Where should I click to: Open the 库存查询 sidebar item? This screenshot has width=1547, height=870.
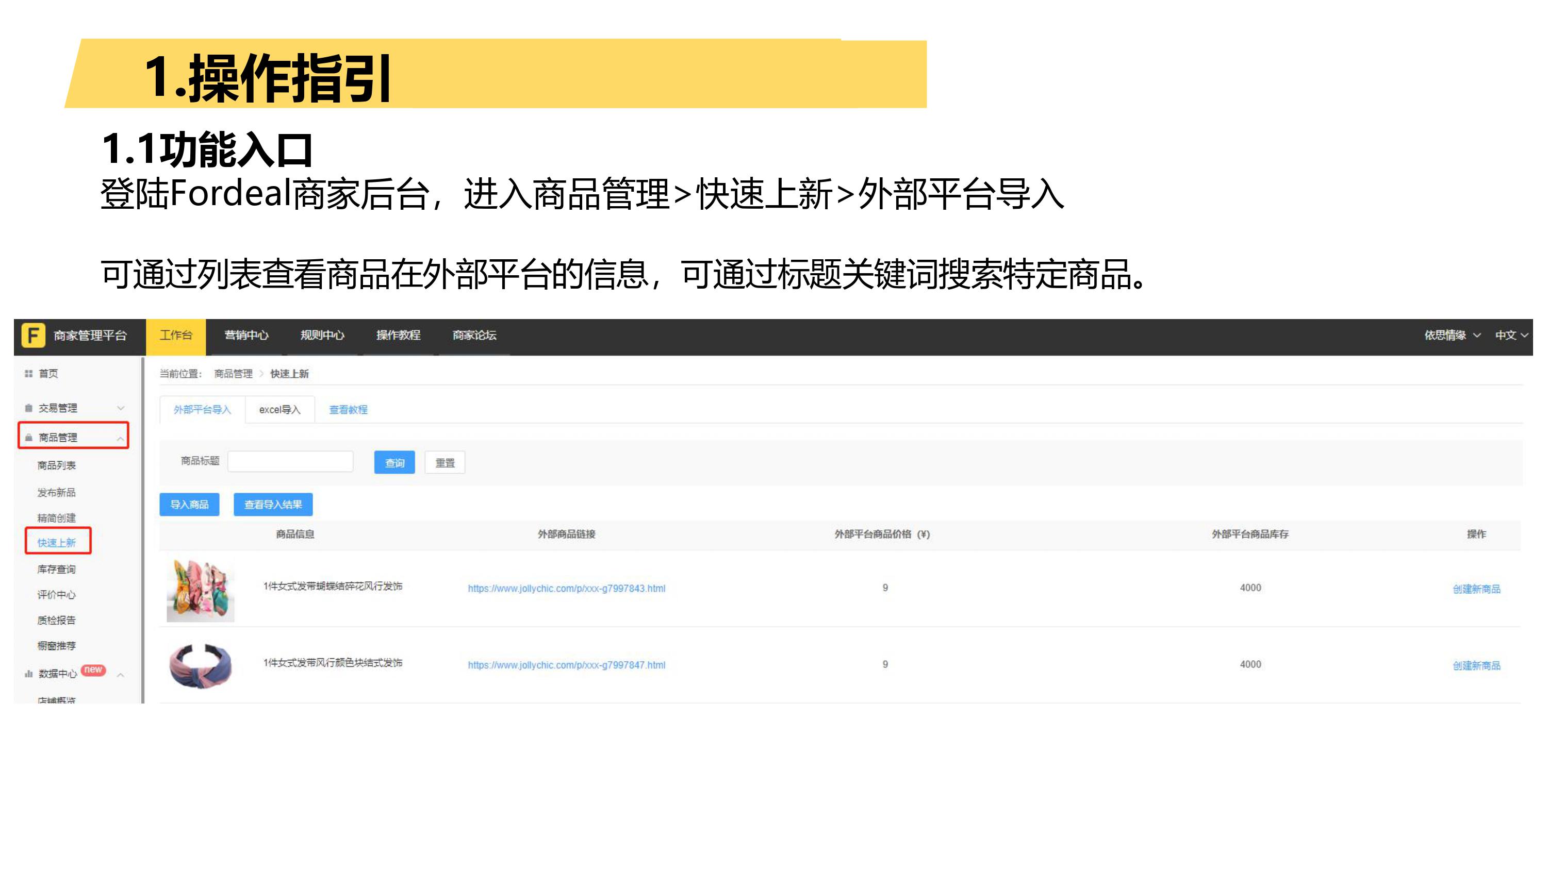coord(56,569)
